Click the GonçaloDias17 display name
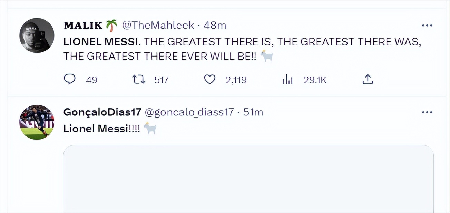The width and height of the screenshot is (450, 213). coord(102,112)
